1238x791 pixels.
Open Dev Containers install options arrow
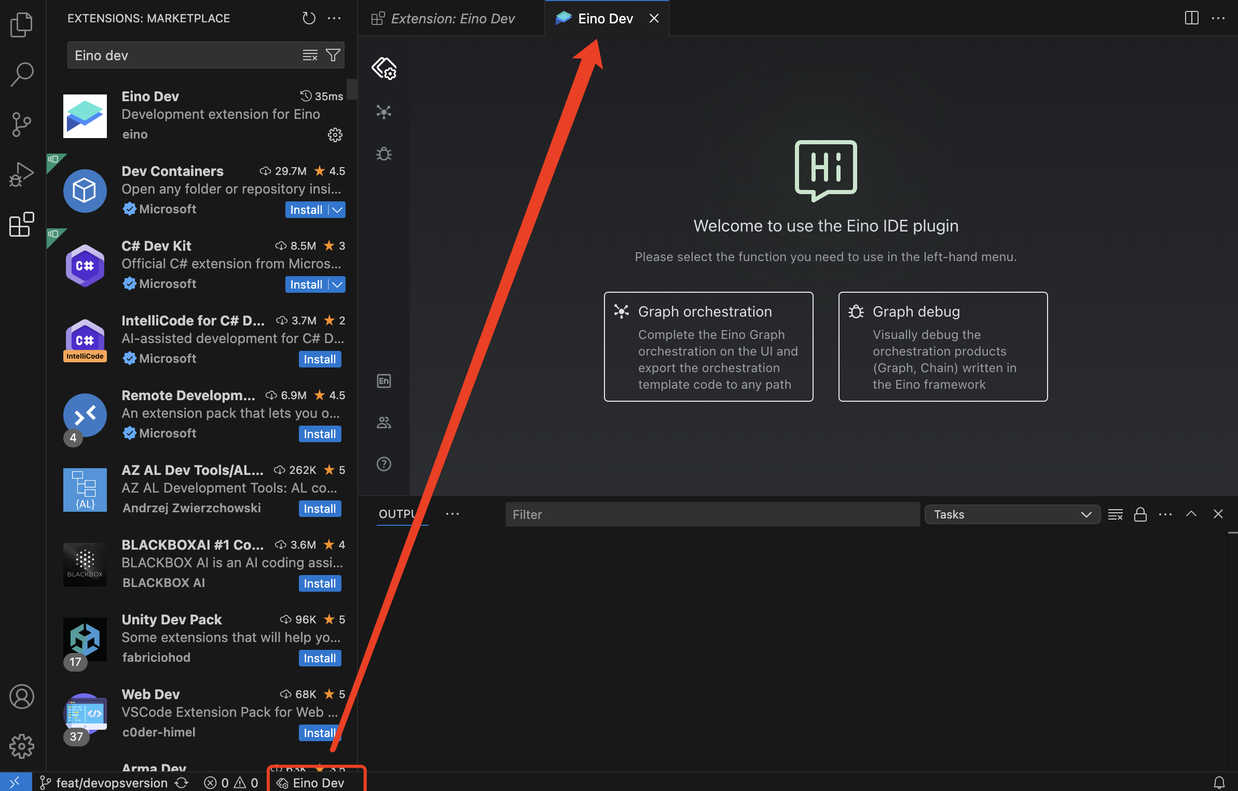pos(338,210)
